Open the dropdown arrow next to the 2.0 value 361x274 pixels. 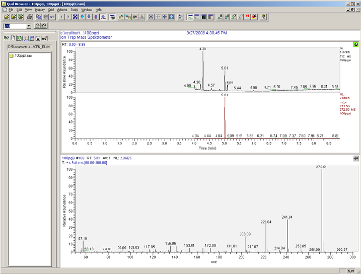click(x=29, y=26)
